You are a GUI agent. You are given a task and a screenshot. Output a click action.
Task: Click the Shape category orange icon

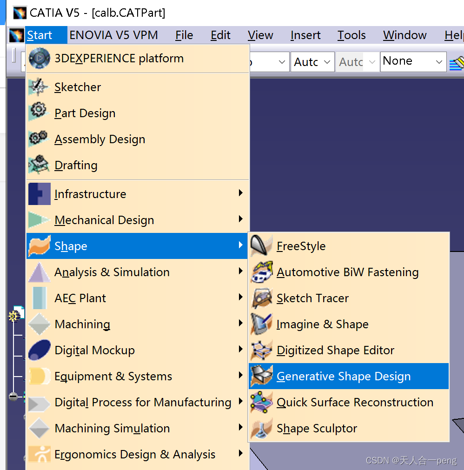pos(39,246)
